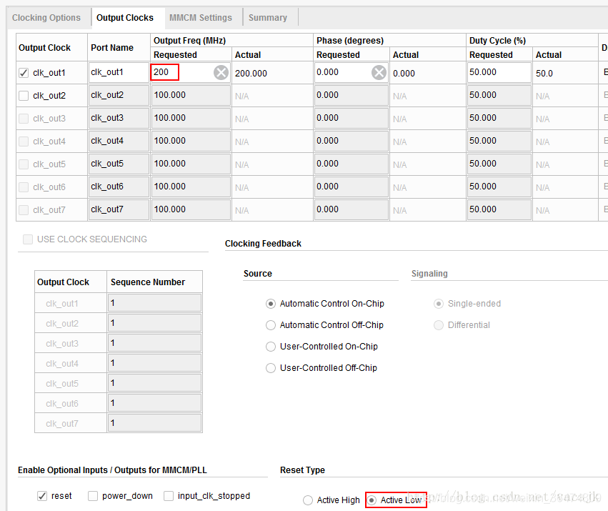The width and height of the screenshot is (608, 511).
Task: Select Automatic Control On-Chip feedback source
Action: pyautogui.click(x=271, y=304)
